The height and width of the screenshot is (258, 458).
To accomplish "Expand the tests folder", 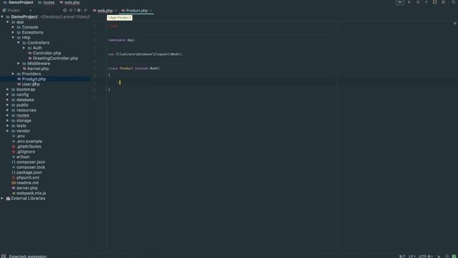I will (8, 126).
